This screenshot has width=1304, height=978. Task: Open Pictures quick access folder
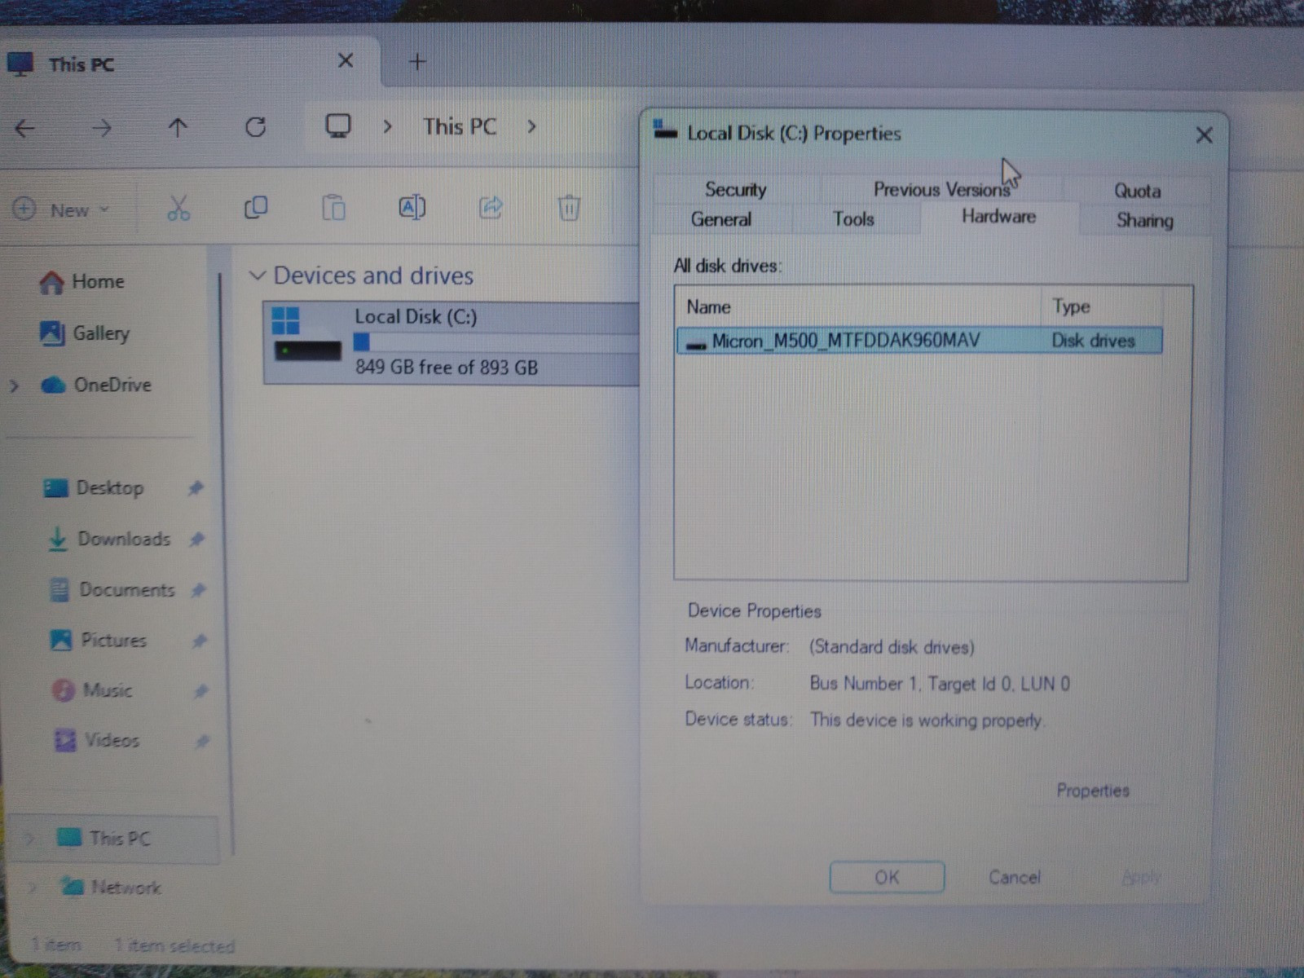pyautogui.click(x=98, y=641)
